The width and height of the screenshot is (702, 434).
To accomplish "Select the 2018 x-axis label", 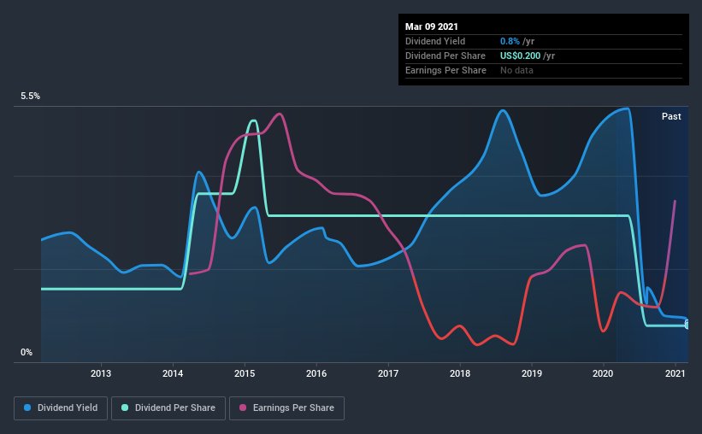I will click(x=460, y=373).
